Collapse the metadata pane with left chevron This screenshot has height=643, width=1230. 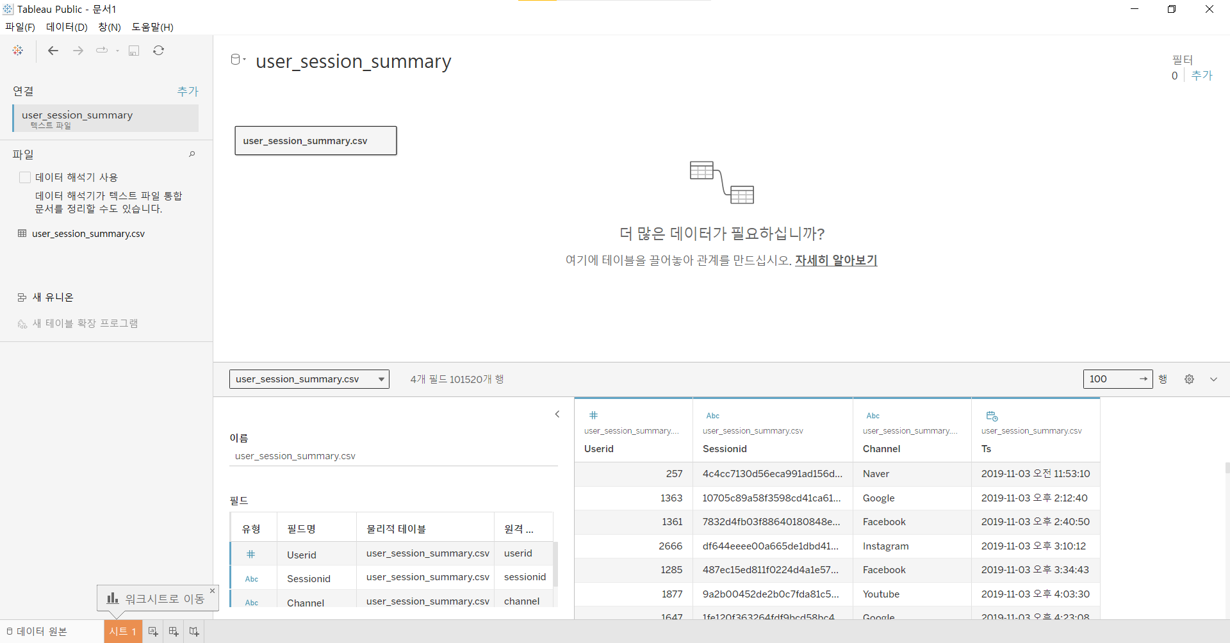[x=557, y=414]
